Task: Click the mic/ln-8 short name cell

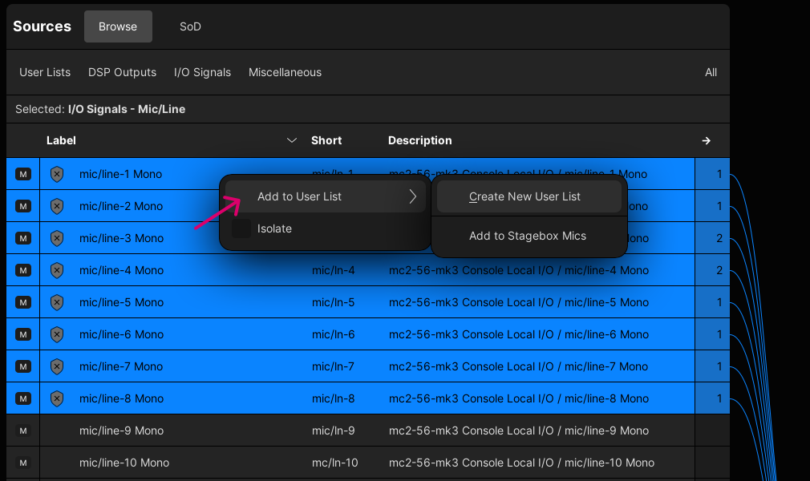Action: (x=333, y=398)
